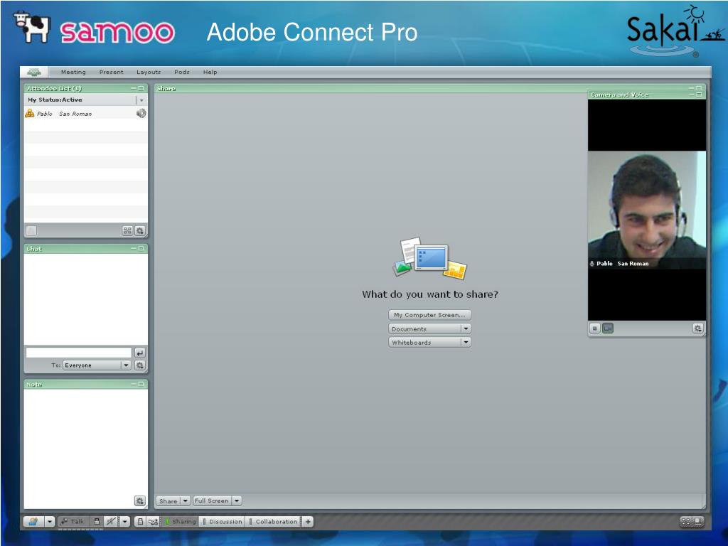Screen dimensions: 728x546
Task: Click the Camera and Voice pod title
Action: [619, 95]
